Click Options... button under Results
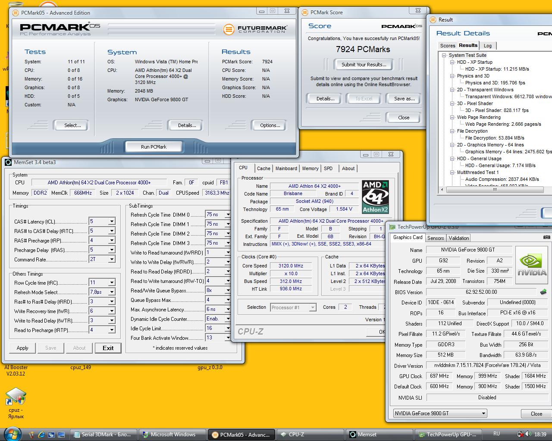552x441 pixels. (270, 125)
